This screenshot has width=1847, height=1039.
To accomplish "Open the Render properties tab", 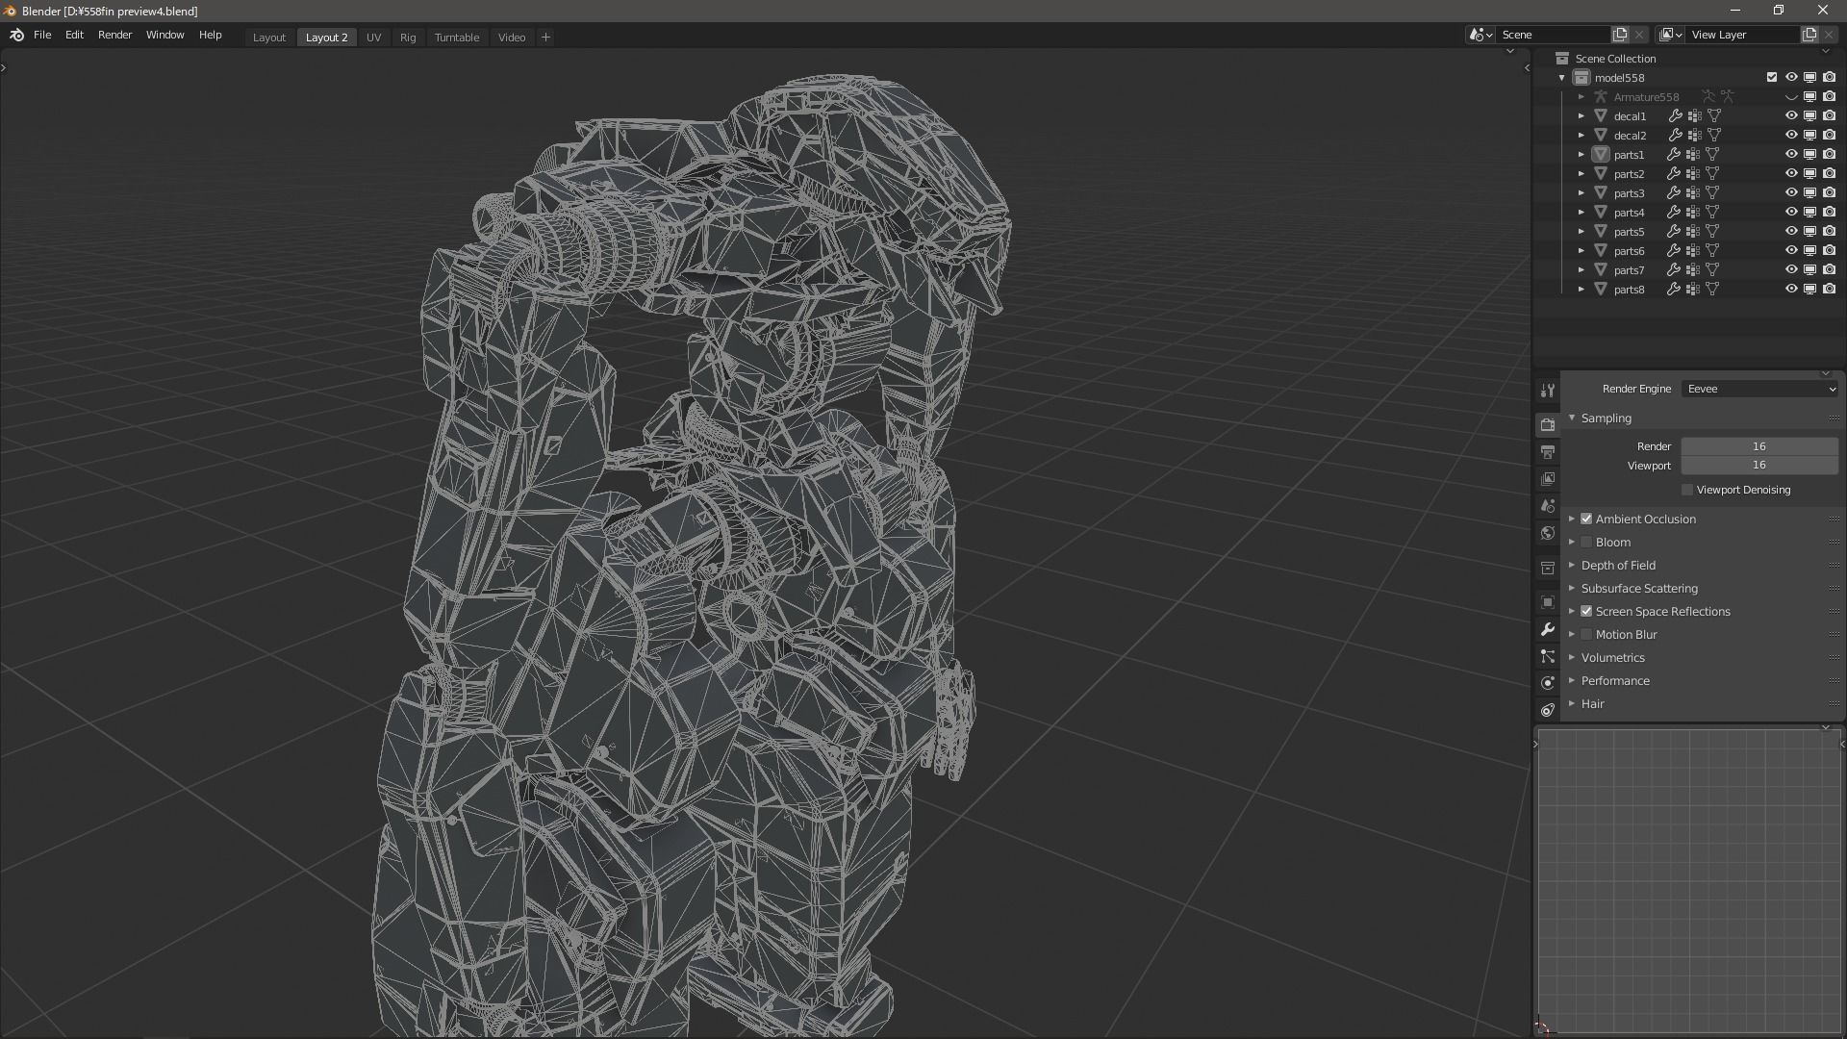I will pyautogui.click(x=1547, y=424).
